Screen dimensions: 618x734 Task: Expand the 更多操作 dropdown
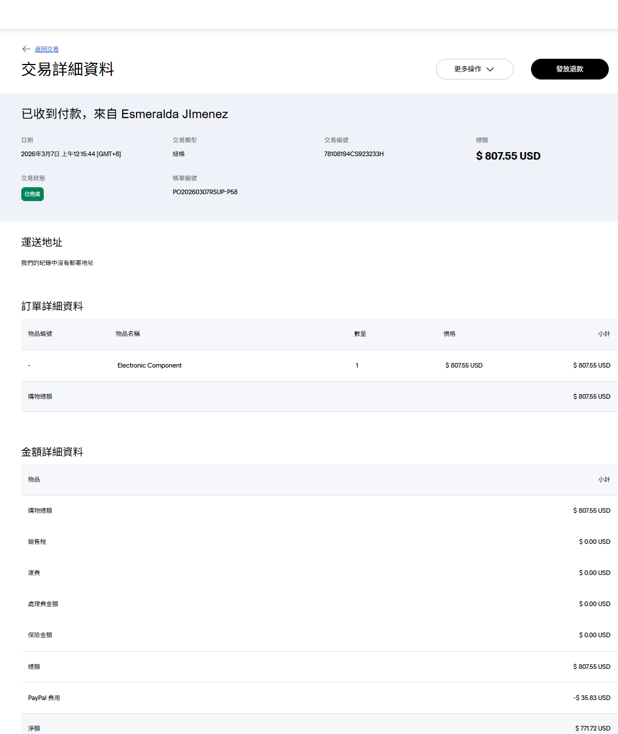tap(474, 69)
